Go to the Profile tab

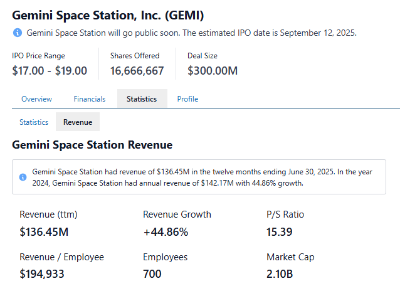pyautogui.click(x=187, y=99)
